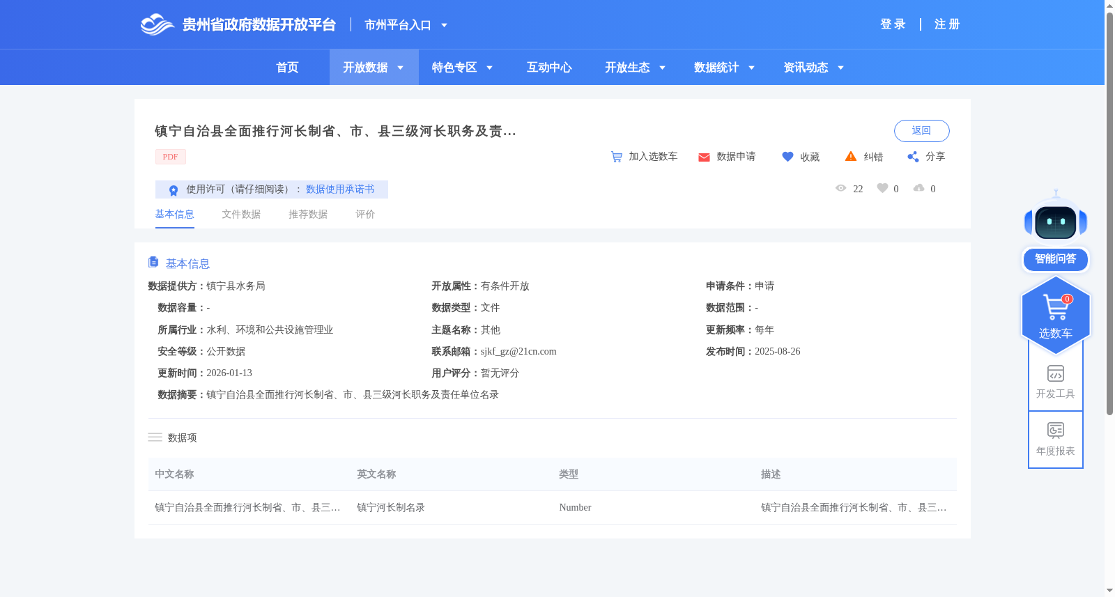Expand the 特色专区 menu arrow
The width and height of the screenshot is (1115, 597).
[x=489, y=68]
